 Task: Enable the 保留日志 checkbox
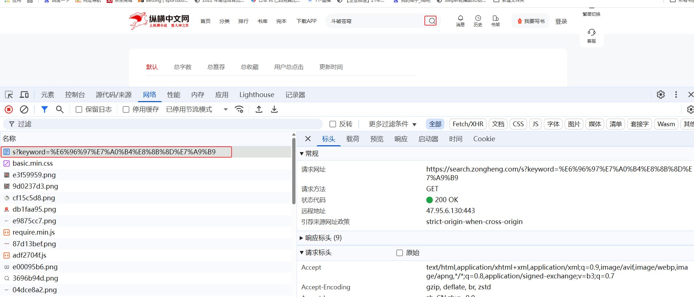click(79, 109)
